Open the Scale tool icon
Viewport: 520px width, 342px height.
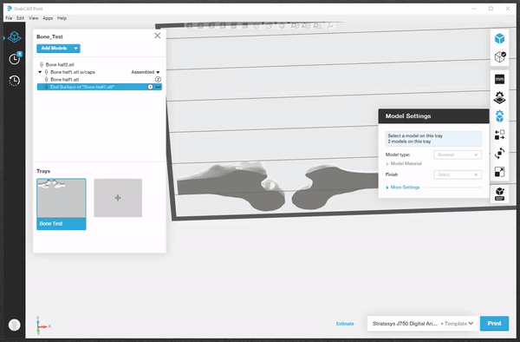(x=499, y=172)
